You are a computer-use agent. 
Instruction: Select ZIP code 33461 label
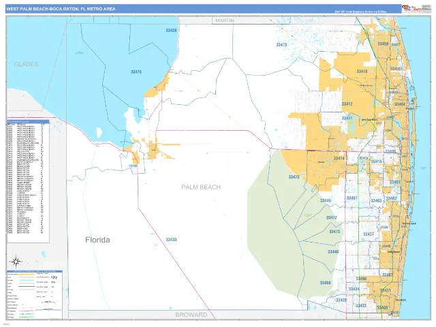click(395, 183)
